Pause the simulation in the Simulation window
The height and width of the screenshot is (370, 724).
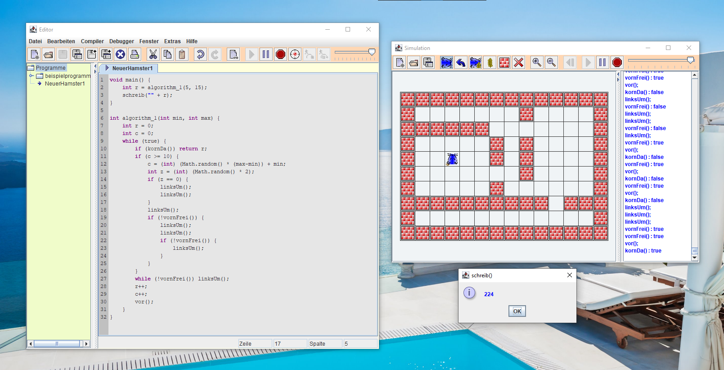603,63
